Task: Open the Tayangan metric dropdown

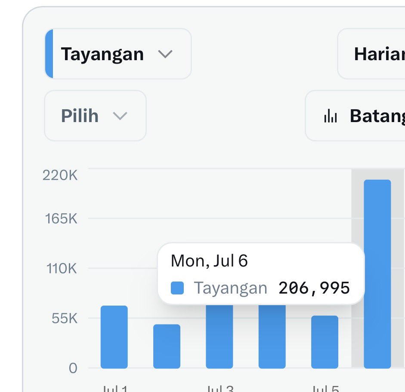Action: click(118, 54)
